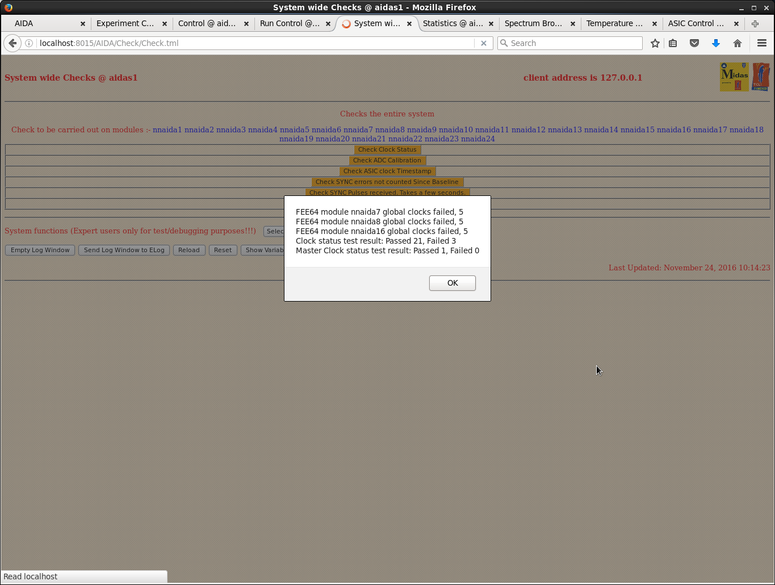Go to the Firefox home page icon
The height and width of the screenshot is (585, 775).
738,43
